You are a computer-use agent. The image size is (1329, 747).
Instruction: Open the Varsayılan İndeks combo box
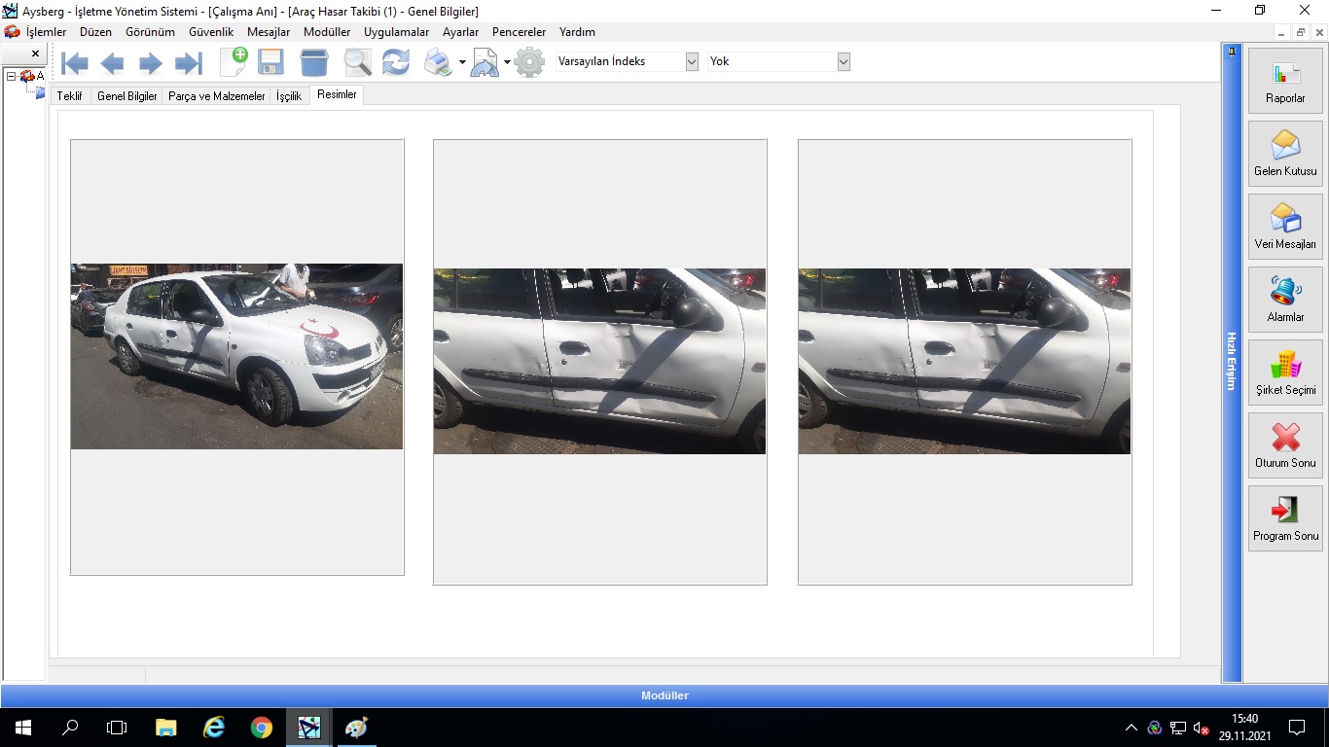692,61
